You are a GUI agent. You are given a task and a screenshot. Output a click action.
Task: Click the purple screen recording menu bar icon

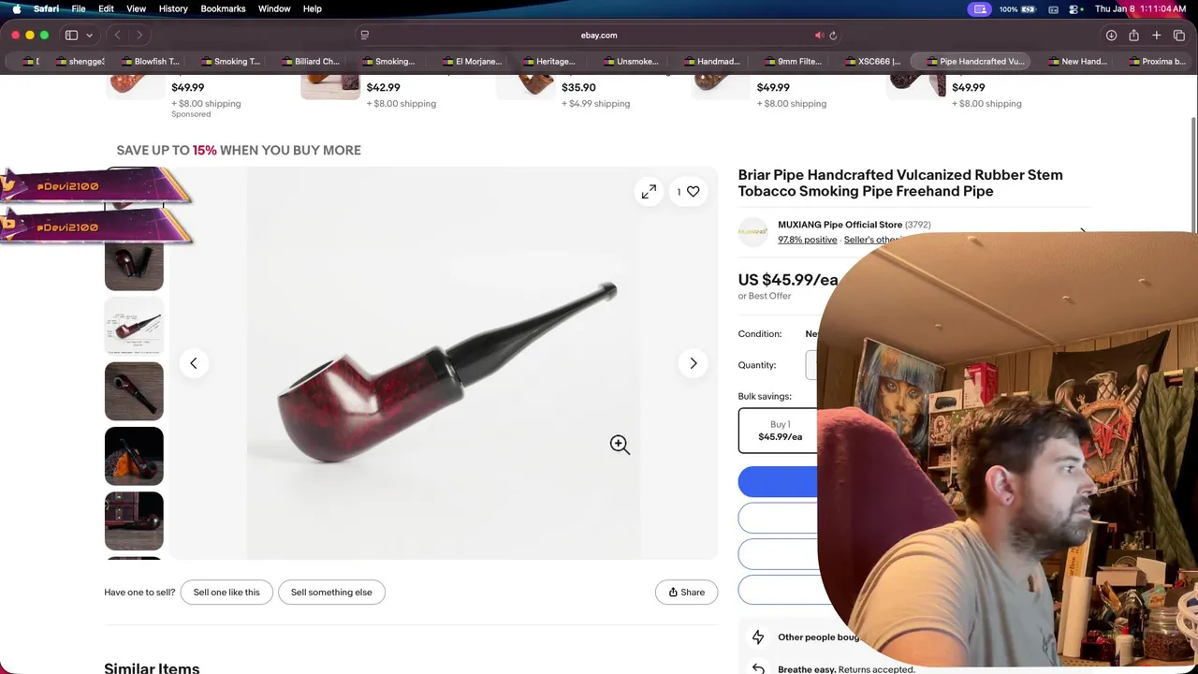(980, 8)
